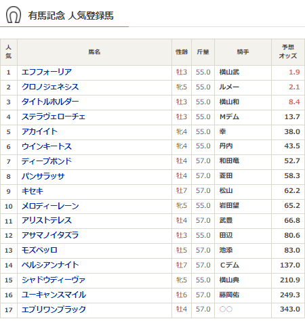Image resolution: width=305 pixels, height=321 pixels.
Task: Open horse link キセキ
Action: pos(33,191)
